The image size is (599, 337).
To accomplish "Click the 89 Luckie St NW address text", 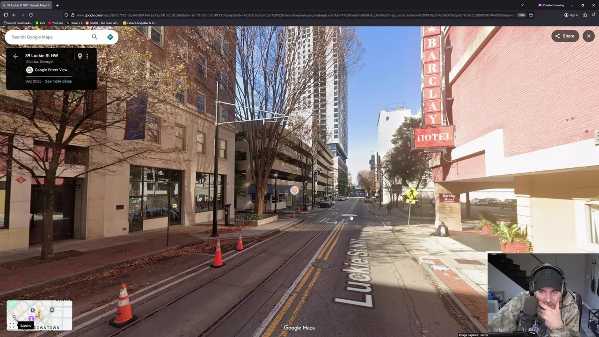I will (42, 56).
